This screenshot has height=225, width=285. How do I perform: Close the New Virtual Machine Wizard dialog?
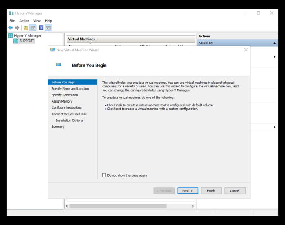[246, 50]
